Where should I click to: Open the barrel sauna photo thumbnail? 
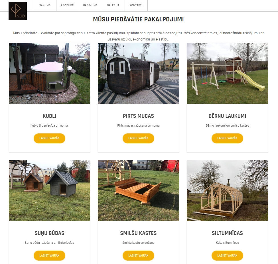click(x=139, y=73)
